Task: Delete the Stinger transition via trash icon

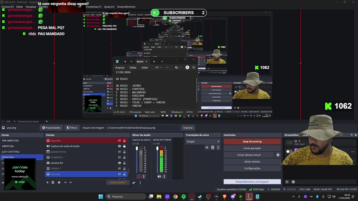Action: point(213,147)
